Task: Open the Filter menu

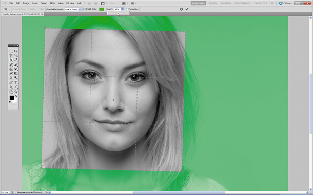Action: pyautogui.click(x=52, y=3)
